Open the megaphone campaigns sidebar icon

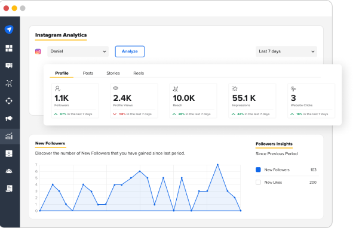point(9,118)
